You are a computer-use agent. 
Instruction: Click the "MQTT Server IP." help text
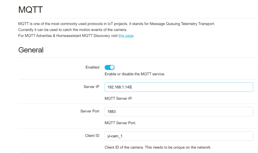tap(118, 98)
